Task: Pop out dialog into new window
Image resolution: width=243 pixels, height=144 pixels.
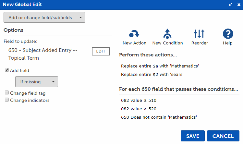Action: click(231, 5)
